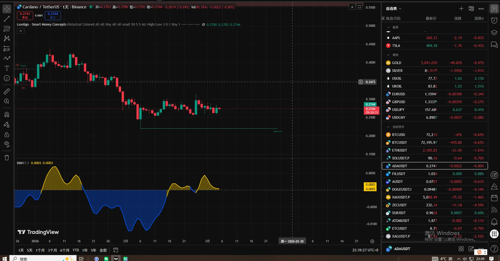Image resolution: width=500 pixels, height=261 pixels.
Task: Click the 0.2744 买入 buy button
Action: point(53,16)
